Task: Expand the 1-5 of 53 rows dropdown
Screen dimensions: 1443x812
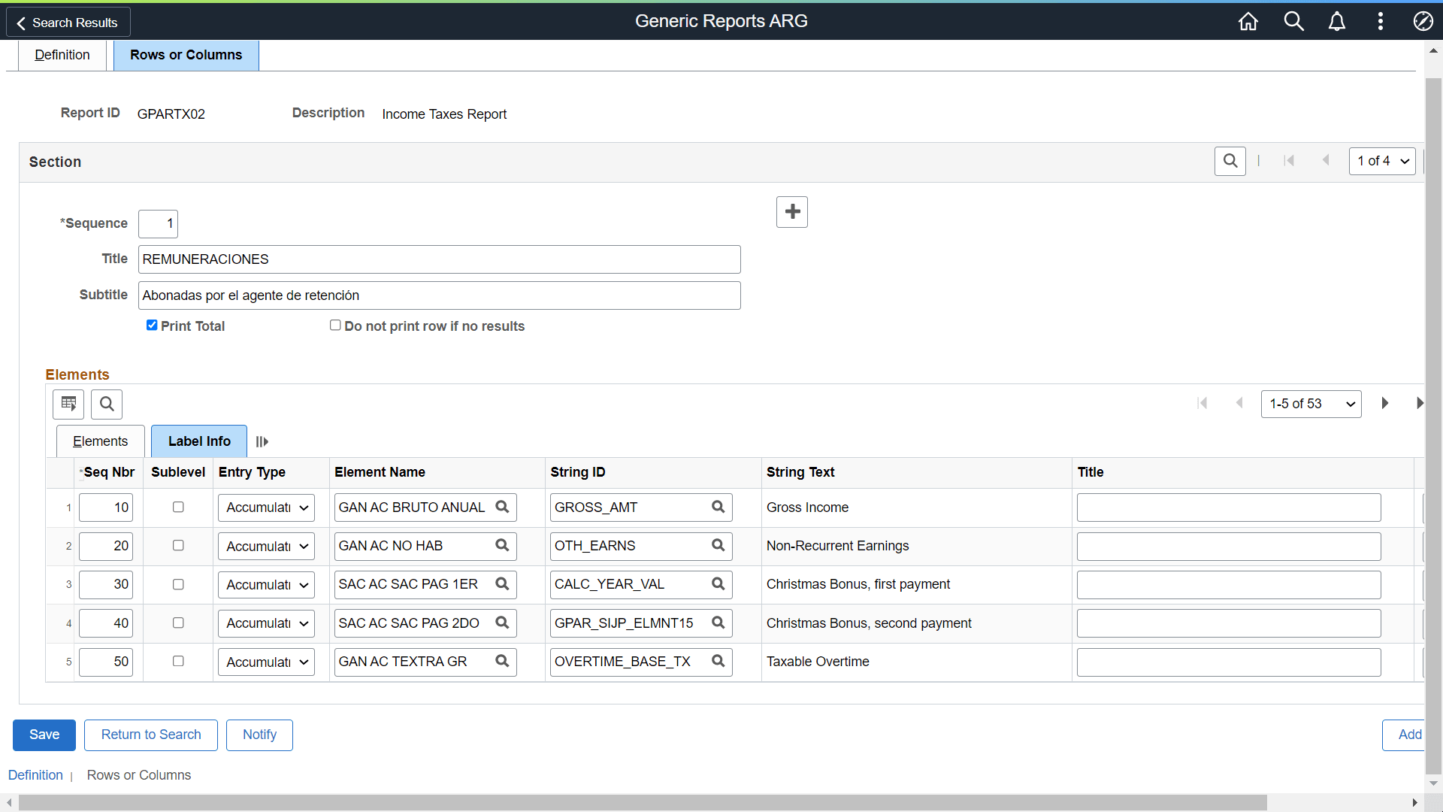Action: coord(1311,404)
